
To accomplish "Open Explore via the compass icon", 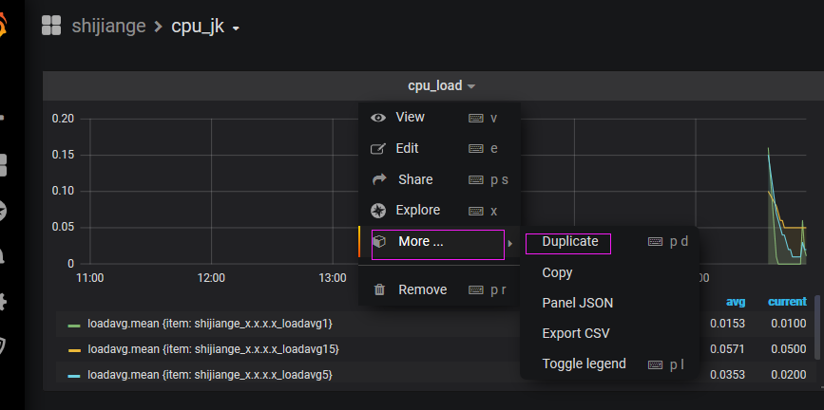I will tap(378, 211).
